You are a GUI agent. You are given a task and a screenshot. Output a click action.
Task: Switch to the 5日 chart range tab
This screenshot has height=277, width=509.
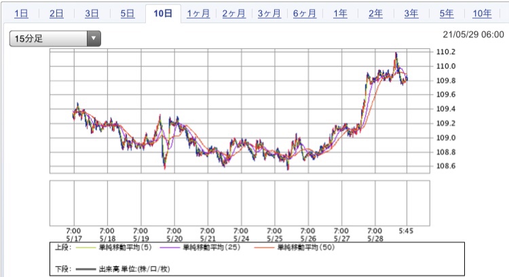[128, 14]
